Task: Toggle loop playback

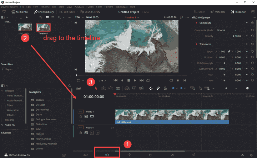Action: 148,80
